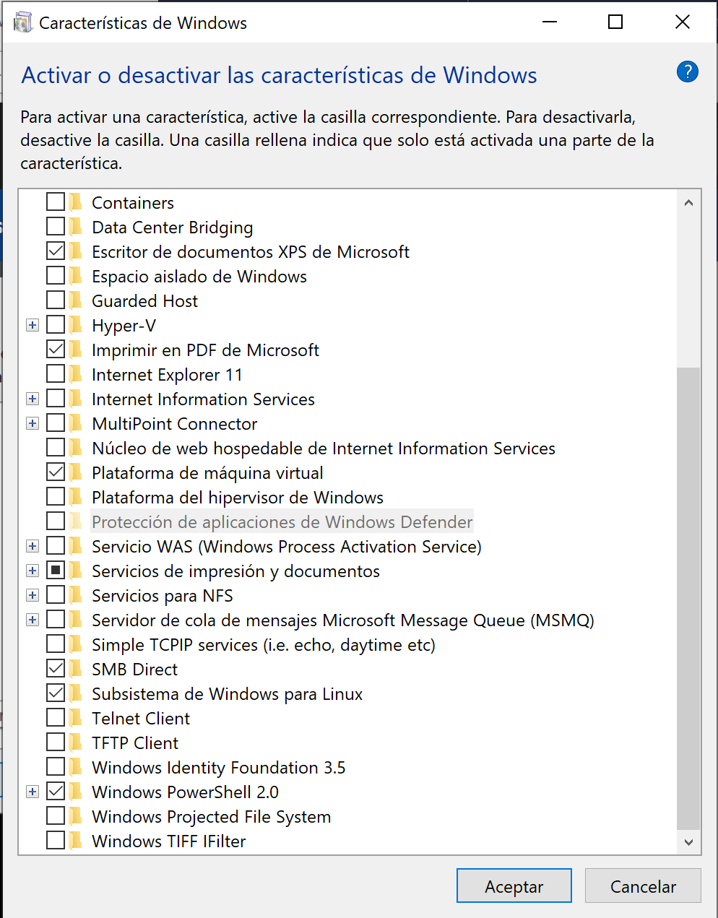Disable Plataforma de máquina virtual checkbox
The image size is (718, 918).
[x=56, y=472]
